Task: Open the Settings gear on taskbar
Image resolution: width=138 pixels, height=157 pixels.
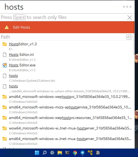Action: click(x=52, y=153)
